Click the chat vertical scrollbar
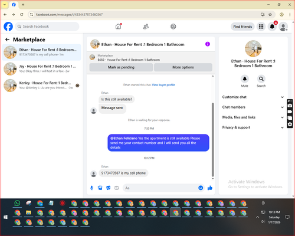 [x=212, y=140]
